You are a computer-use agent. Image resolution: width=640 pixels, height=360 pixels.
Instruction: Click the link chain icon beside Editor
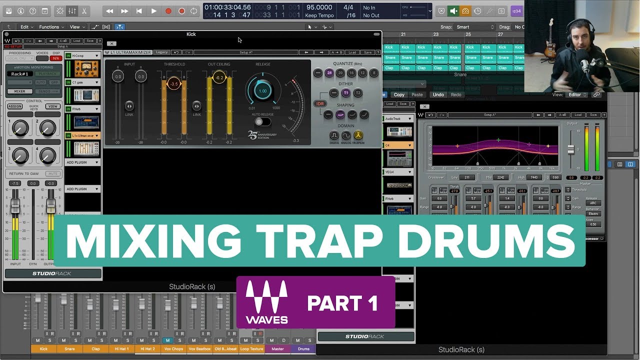coord(596,94)
